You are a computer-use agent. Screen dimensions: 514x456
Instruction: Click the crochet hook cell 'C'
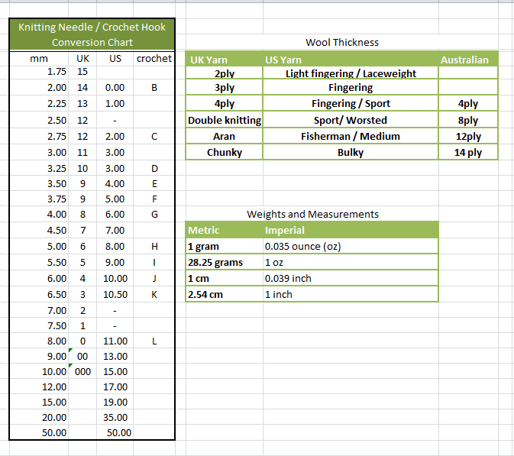click(x=154, y=137)
